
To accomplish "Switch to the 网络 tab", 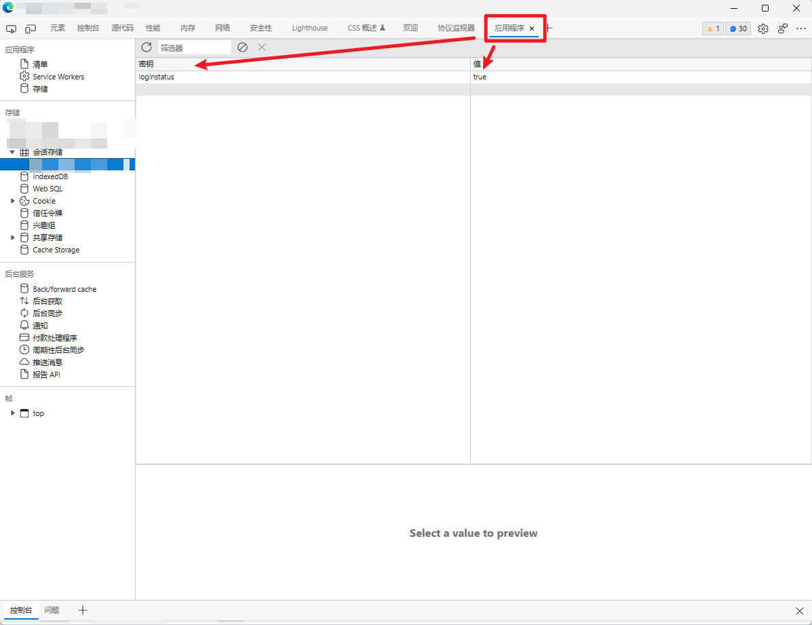I will click(223, 28).
